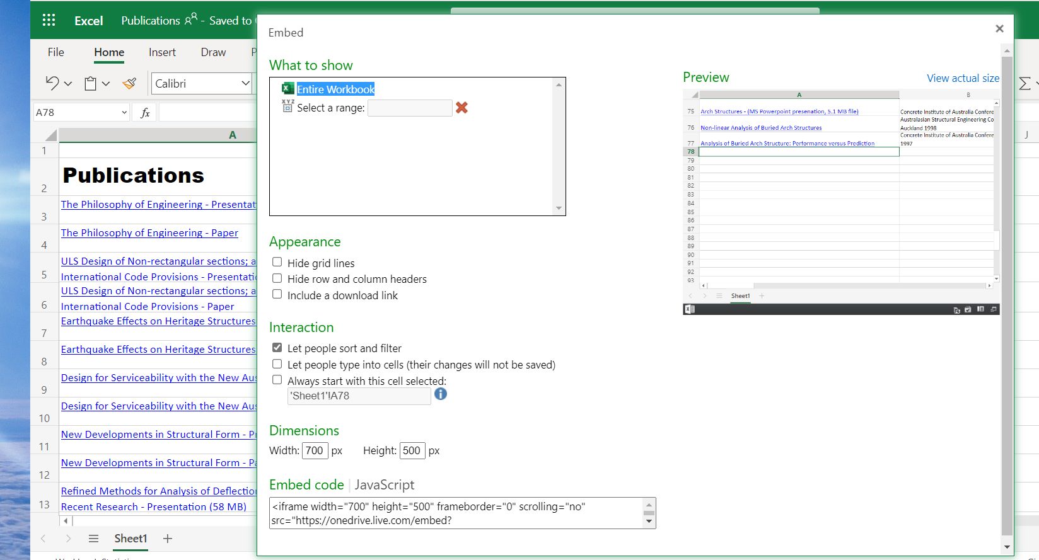Clear the range with red X
This screenshot has width=1039, height=560.
pyautogui.click(x=462, y=108)
